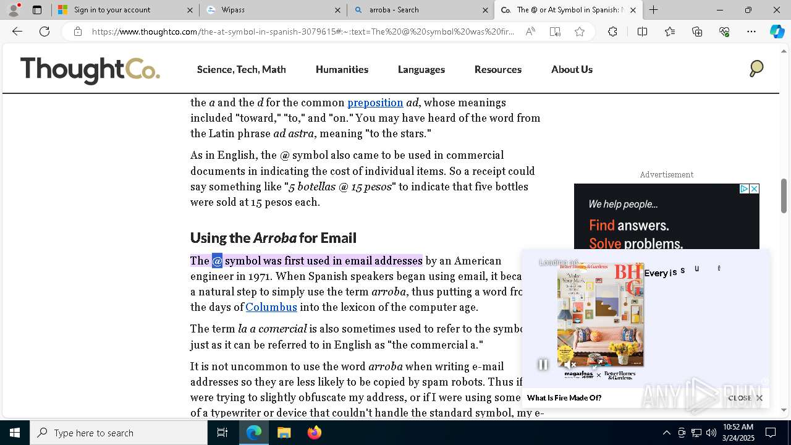Open the browser profile icon

14,10
